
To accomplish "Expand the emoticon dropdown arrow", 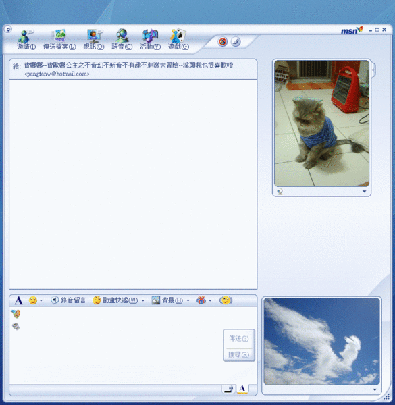I will (x=41, y=300).
